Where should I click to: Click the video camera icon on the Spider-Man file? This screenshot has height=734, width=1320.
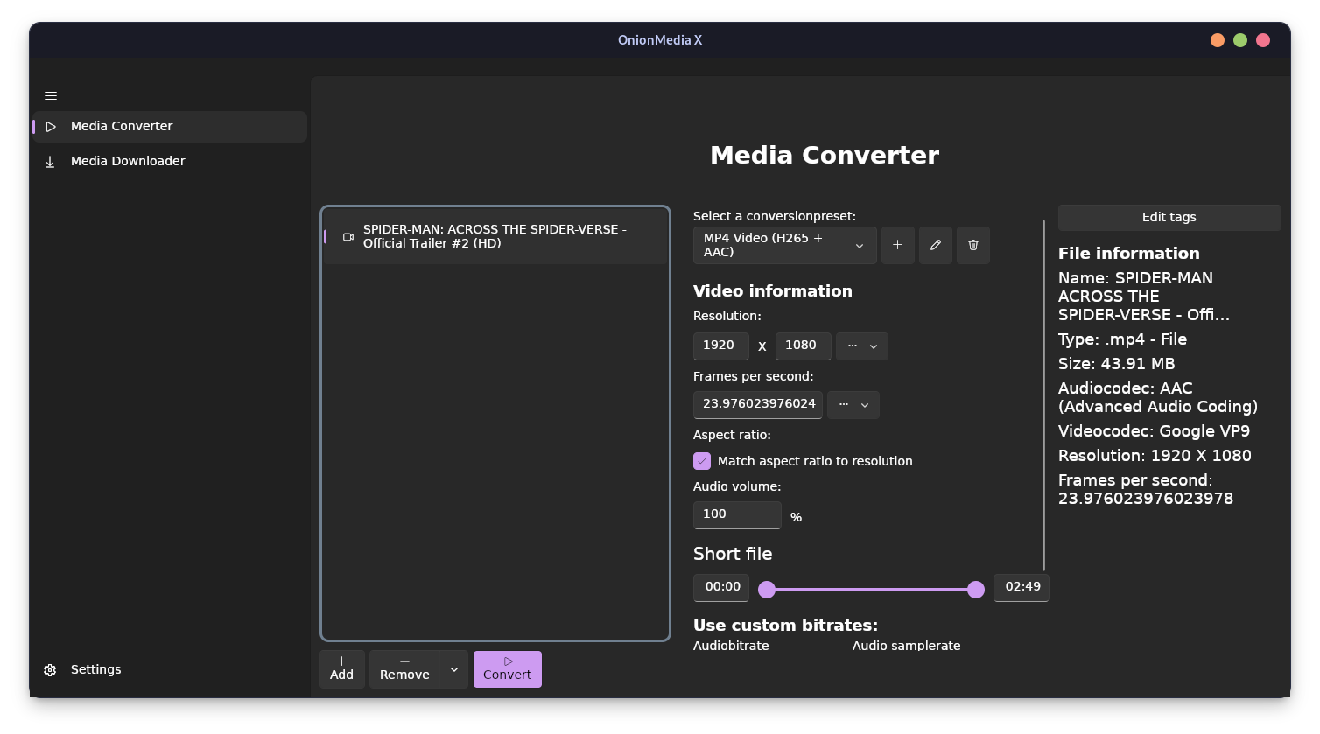pos(348,236)
